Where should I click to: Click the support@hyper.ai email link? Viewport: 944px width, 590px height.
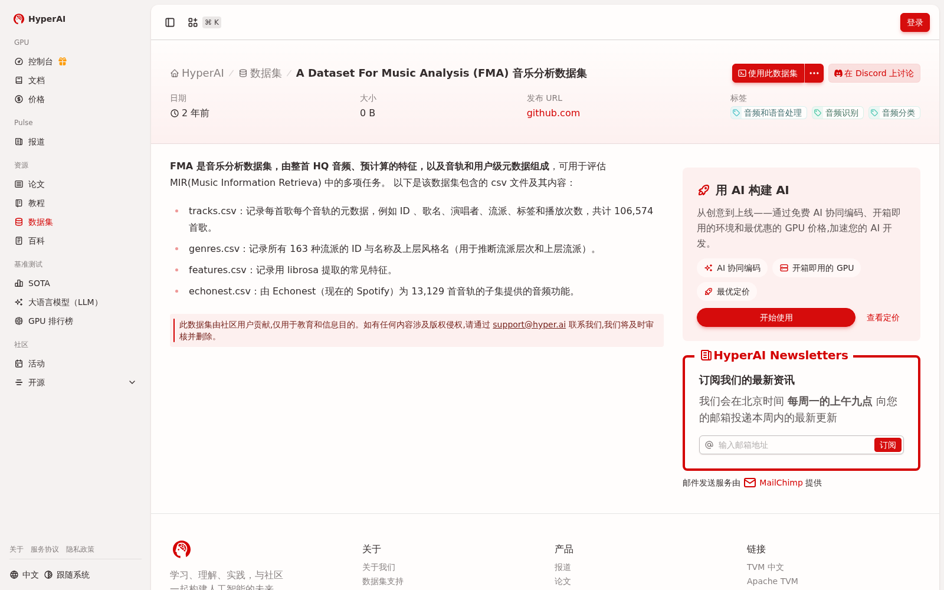(x=529, y=324)
